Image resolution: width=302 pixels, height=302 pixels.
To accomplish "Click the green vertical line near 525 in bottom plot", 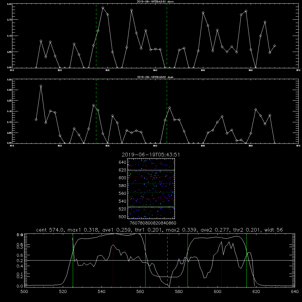I will coord(73,260).
